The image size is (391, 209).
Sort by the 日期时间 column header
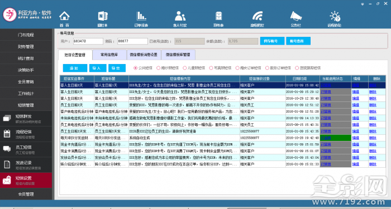coord(303,79)
